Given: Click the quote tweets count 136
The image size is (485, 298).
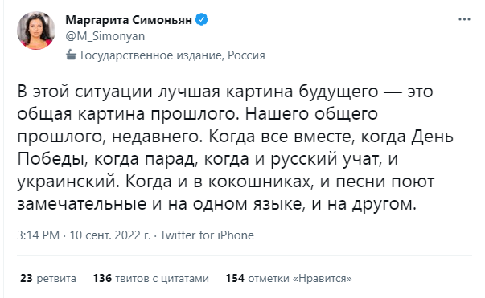Looking at the screenshot, I should click(102, 278).
